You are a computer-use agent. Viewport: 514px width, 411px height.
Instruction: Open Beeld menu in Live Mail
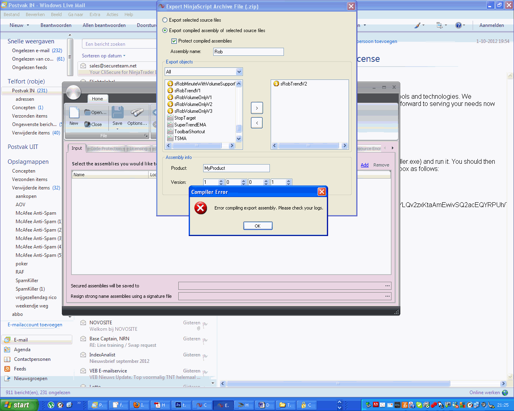pos(56,14)
